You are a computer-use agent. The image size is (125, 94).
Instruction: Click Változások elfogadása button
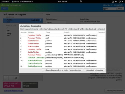tap(94, 70)
